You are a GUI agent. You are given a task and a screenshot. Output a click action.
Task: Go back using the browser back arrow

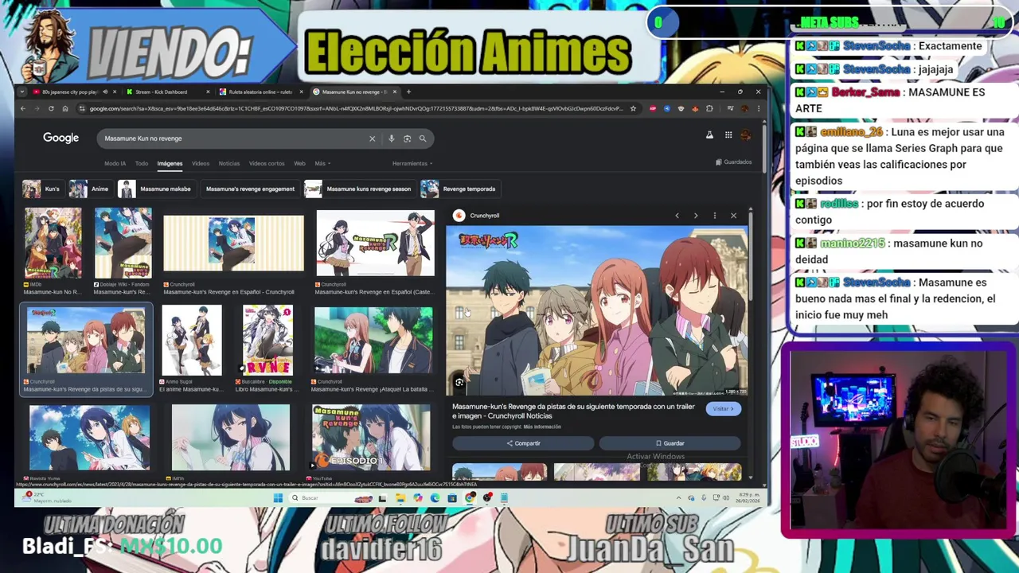[23, 108]
